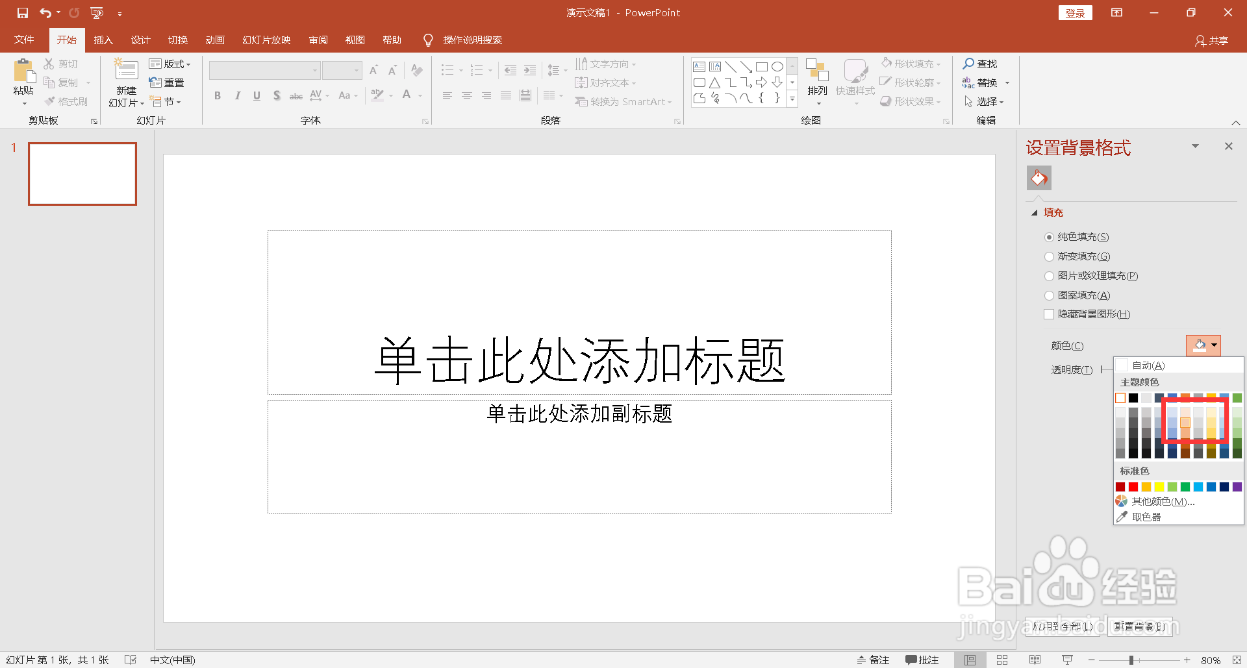Image resolution: width=1247 pixels, height=668 pixels.
Task: Select Picture or texture fill (图片或纹理填充) option
Action: (x=1049, y=276)
